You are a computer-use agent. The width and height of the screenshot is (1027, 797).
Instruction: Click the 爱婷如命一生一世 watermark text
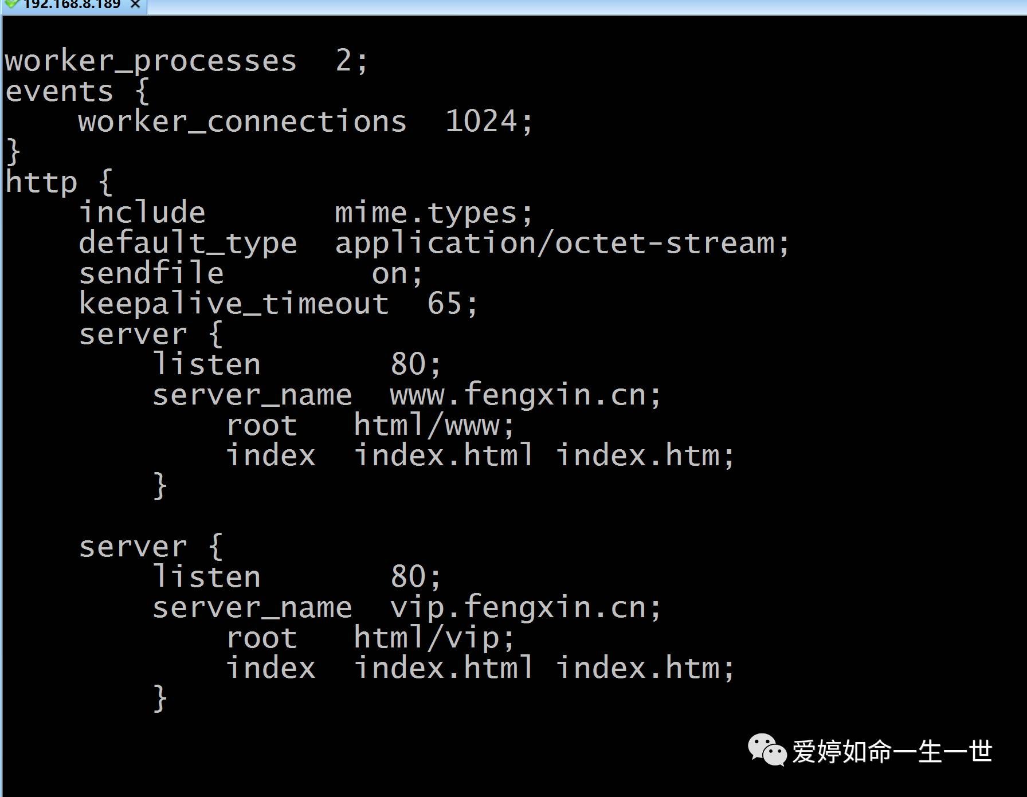(x=892, y=751)
